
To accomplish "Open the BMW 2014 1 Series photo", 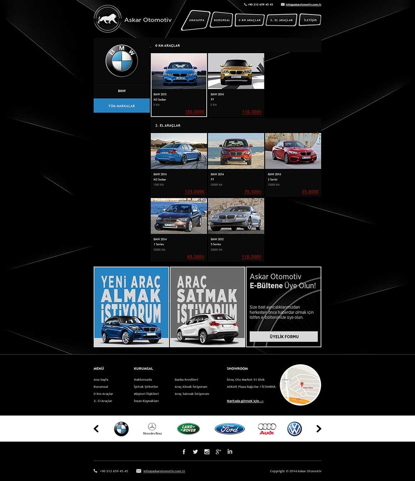I will pos(179,216).
